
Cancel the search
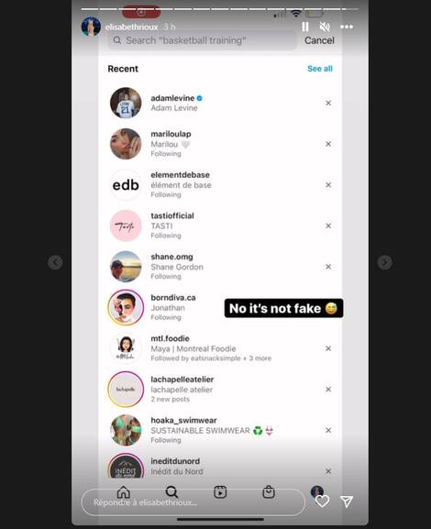pyautogui.click(x=319, y=40)
